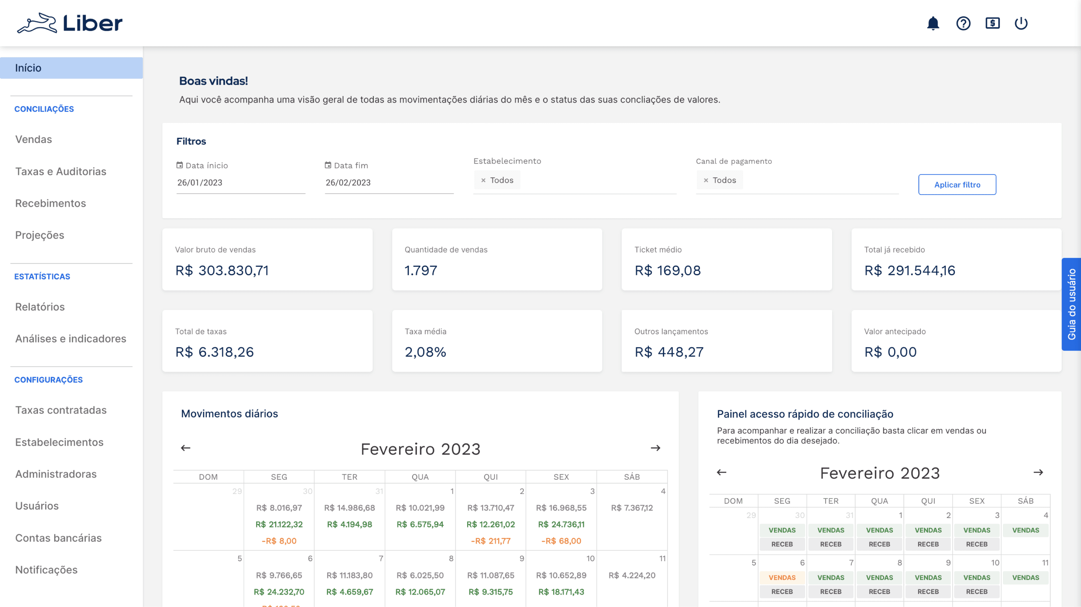The width and height of the screenshot is (1081, 607).
Task: Open the Guia do usuário side tab
Action: [x=1071, y=304]
